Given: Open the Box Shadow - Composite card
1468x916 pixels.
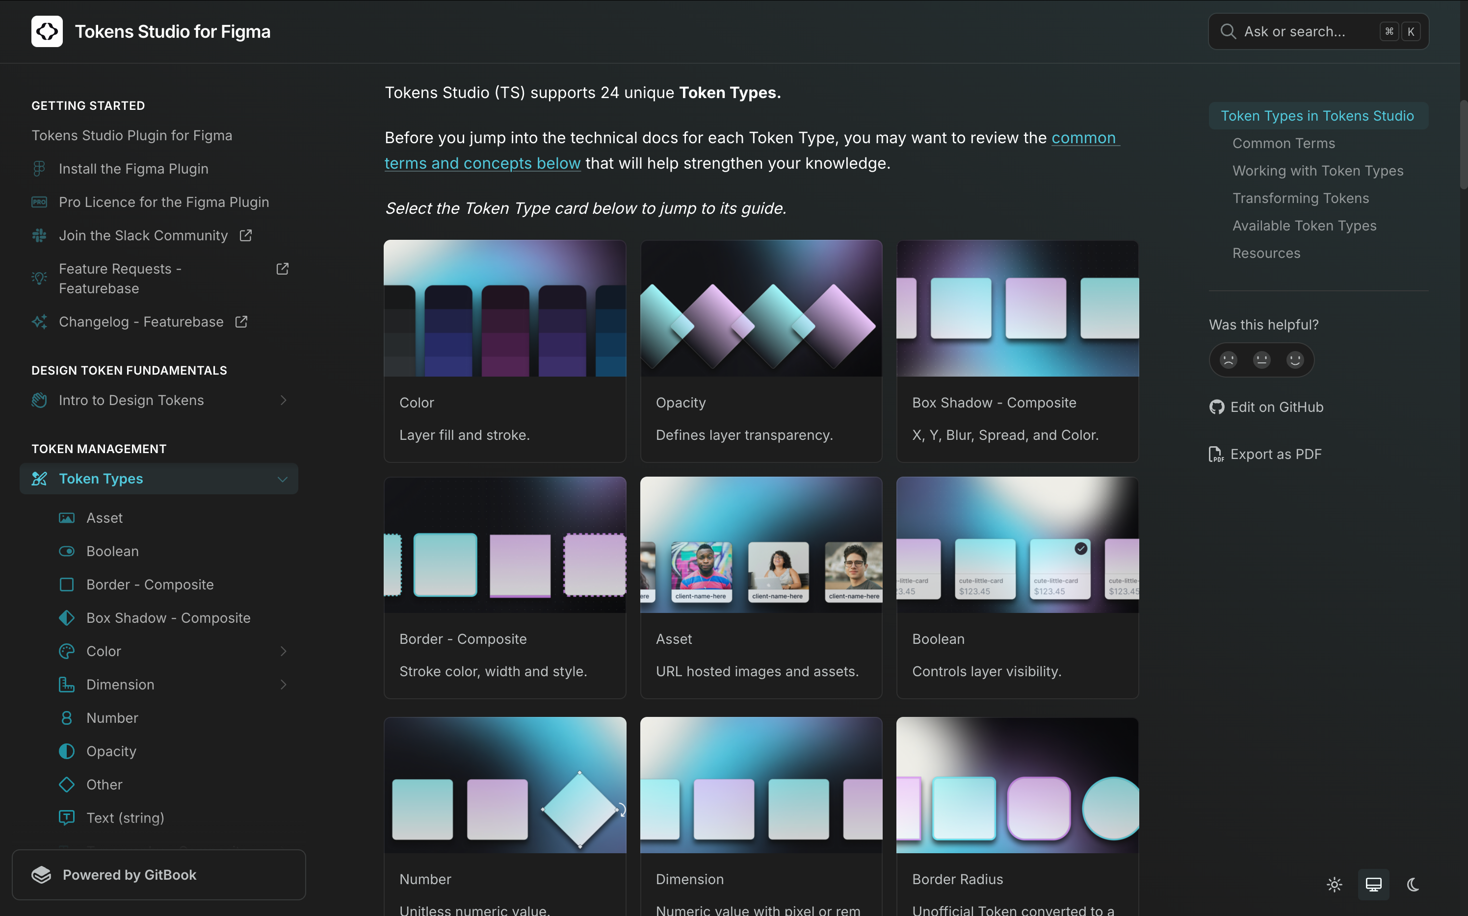Looking at the screenshot, I should coord(1018,352).
